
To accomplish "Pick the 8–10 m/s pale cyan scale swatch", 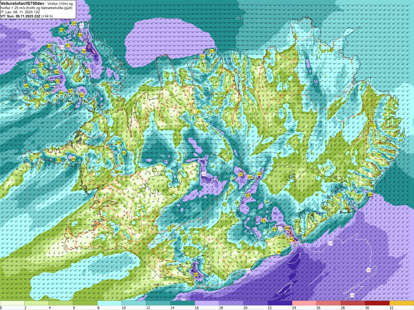I will coord(110,303).
